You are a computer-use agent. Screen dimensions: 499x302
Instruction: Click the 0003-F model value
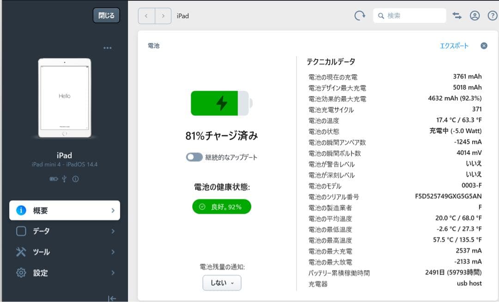(472, 185)
